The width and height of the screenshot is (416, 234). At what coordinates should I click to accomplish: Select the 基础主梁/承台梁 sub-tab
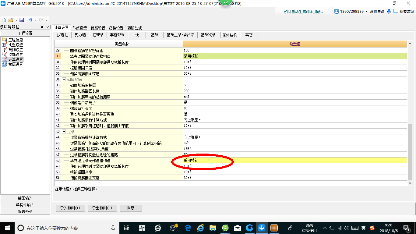[180, 35]
